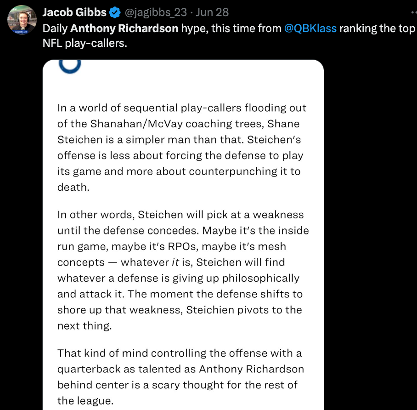Click the Jacob Gibbs display name
Screen dimensions: 417x410
click(x=74, y=12)
